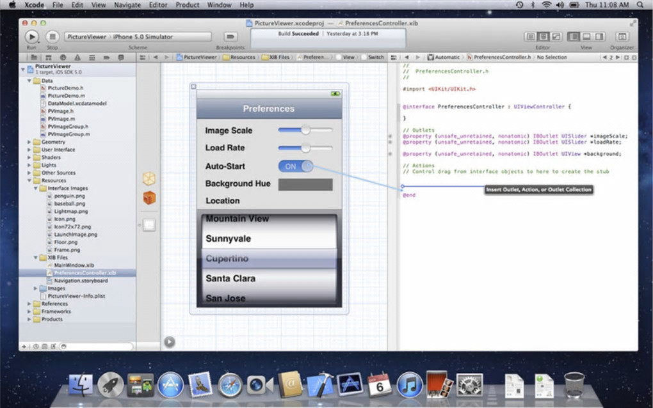Open the Product menu

tap(187, 4)
